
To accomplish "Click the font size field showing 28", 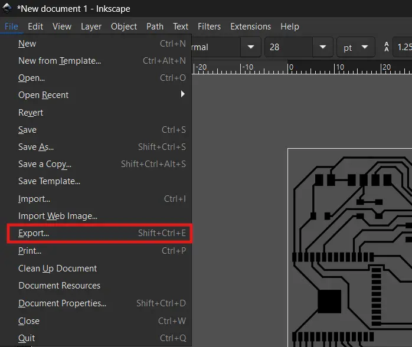I will (289, 47).
